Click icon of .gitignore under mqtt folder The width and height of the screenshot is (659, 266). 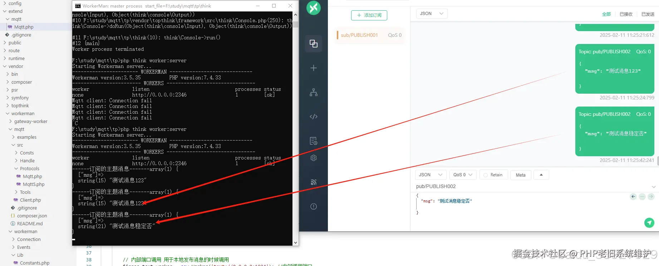(x=13, y=208)
